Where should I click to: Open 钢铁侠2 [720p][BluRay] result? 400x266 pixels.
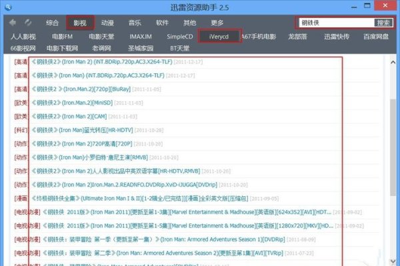tap(81, 89)
